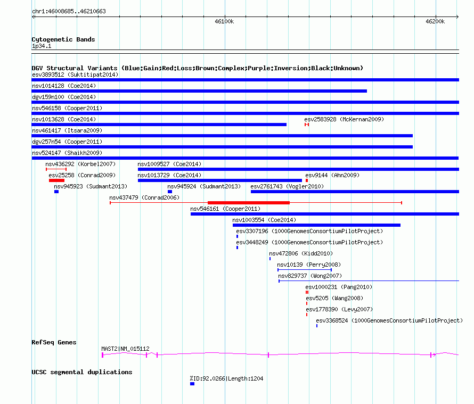This screenshot has height=404, width=474.
Task: Click the nsv437479 (Conrad2006) label
Action: (144, 197)
